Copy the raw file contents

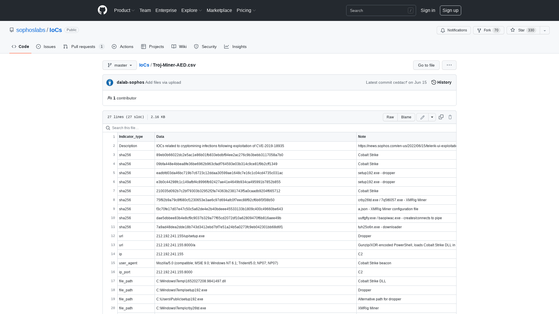pos(441,117)
